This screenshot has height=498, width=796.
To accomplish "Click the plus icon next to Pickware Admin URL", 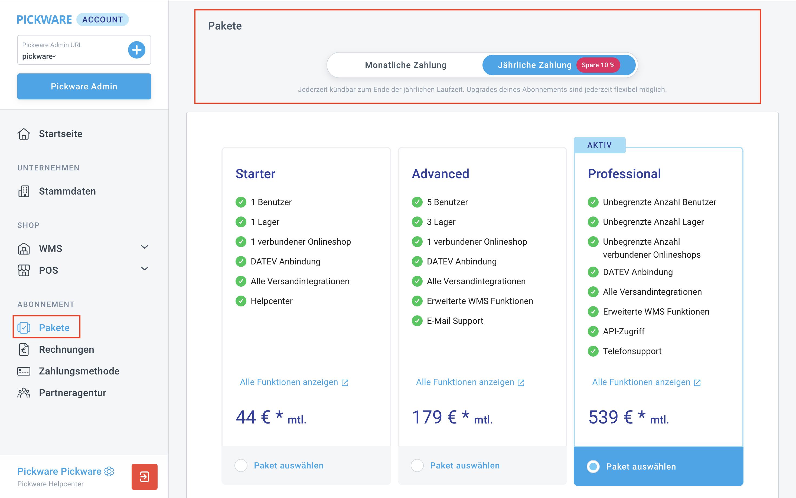I will coord(137,50).
